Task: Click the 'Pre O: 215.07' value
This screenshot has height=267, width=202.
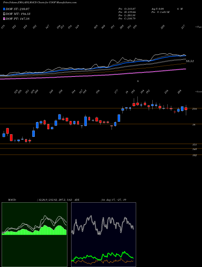Action: [127, 8]
